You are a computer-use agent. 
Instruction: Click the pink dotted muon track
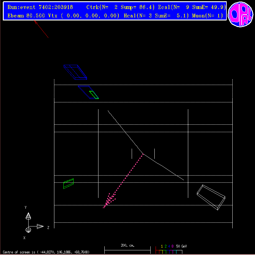[x=127, y=177]
